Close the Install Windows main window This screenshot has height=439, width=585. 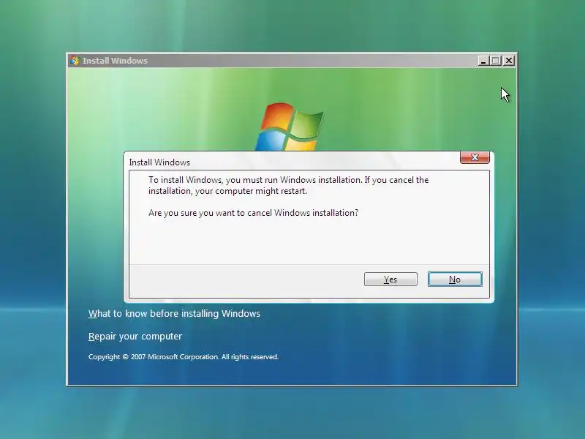pyautogui.click(x=509, y=61)
